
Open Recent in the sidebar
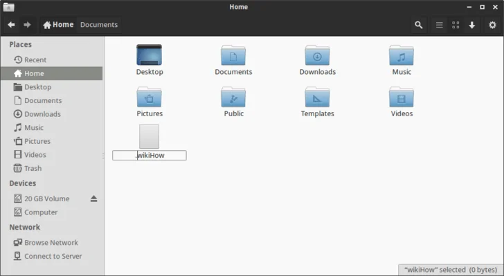pyautogui.click(x=51, y=59)
